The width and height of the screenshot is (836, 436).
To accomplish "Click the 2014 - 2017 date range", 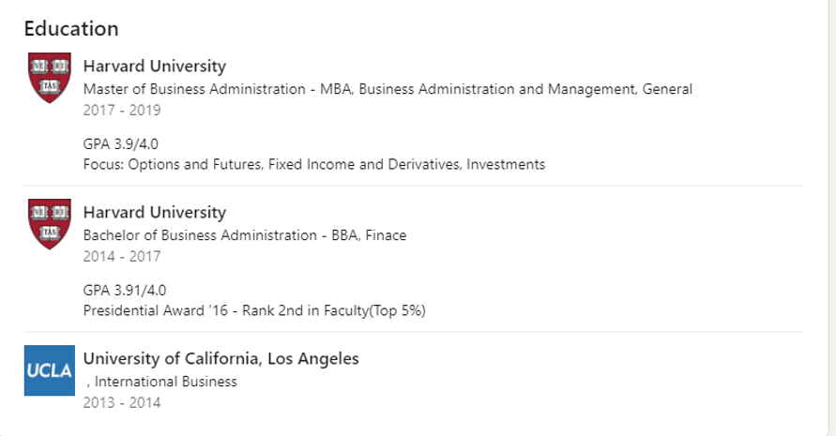I will (122, 257).
